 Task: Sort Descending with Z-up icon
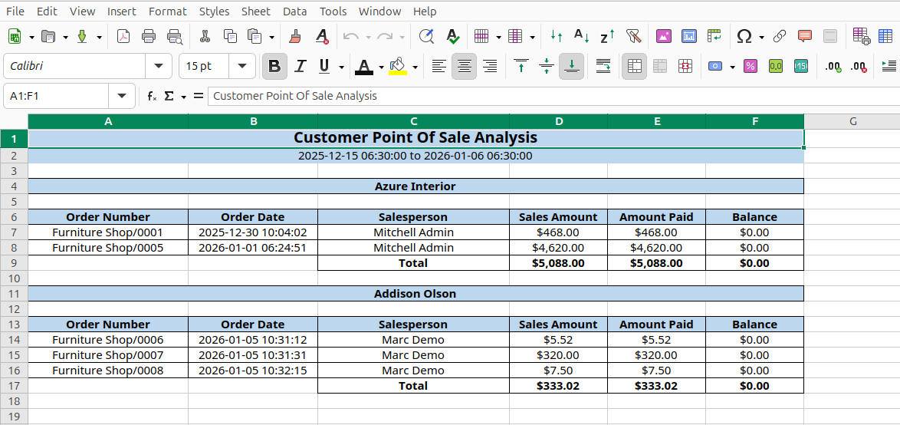(607, 37)
